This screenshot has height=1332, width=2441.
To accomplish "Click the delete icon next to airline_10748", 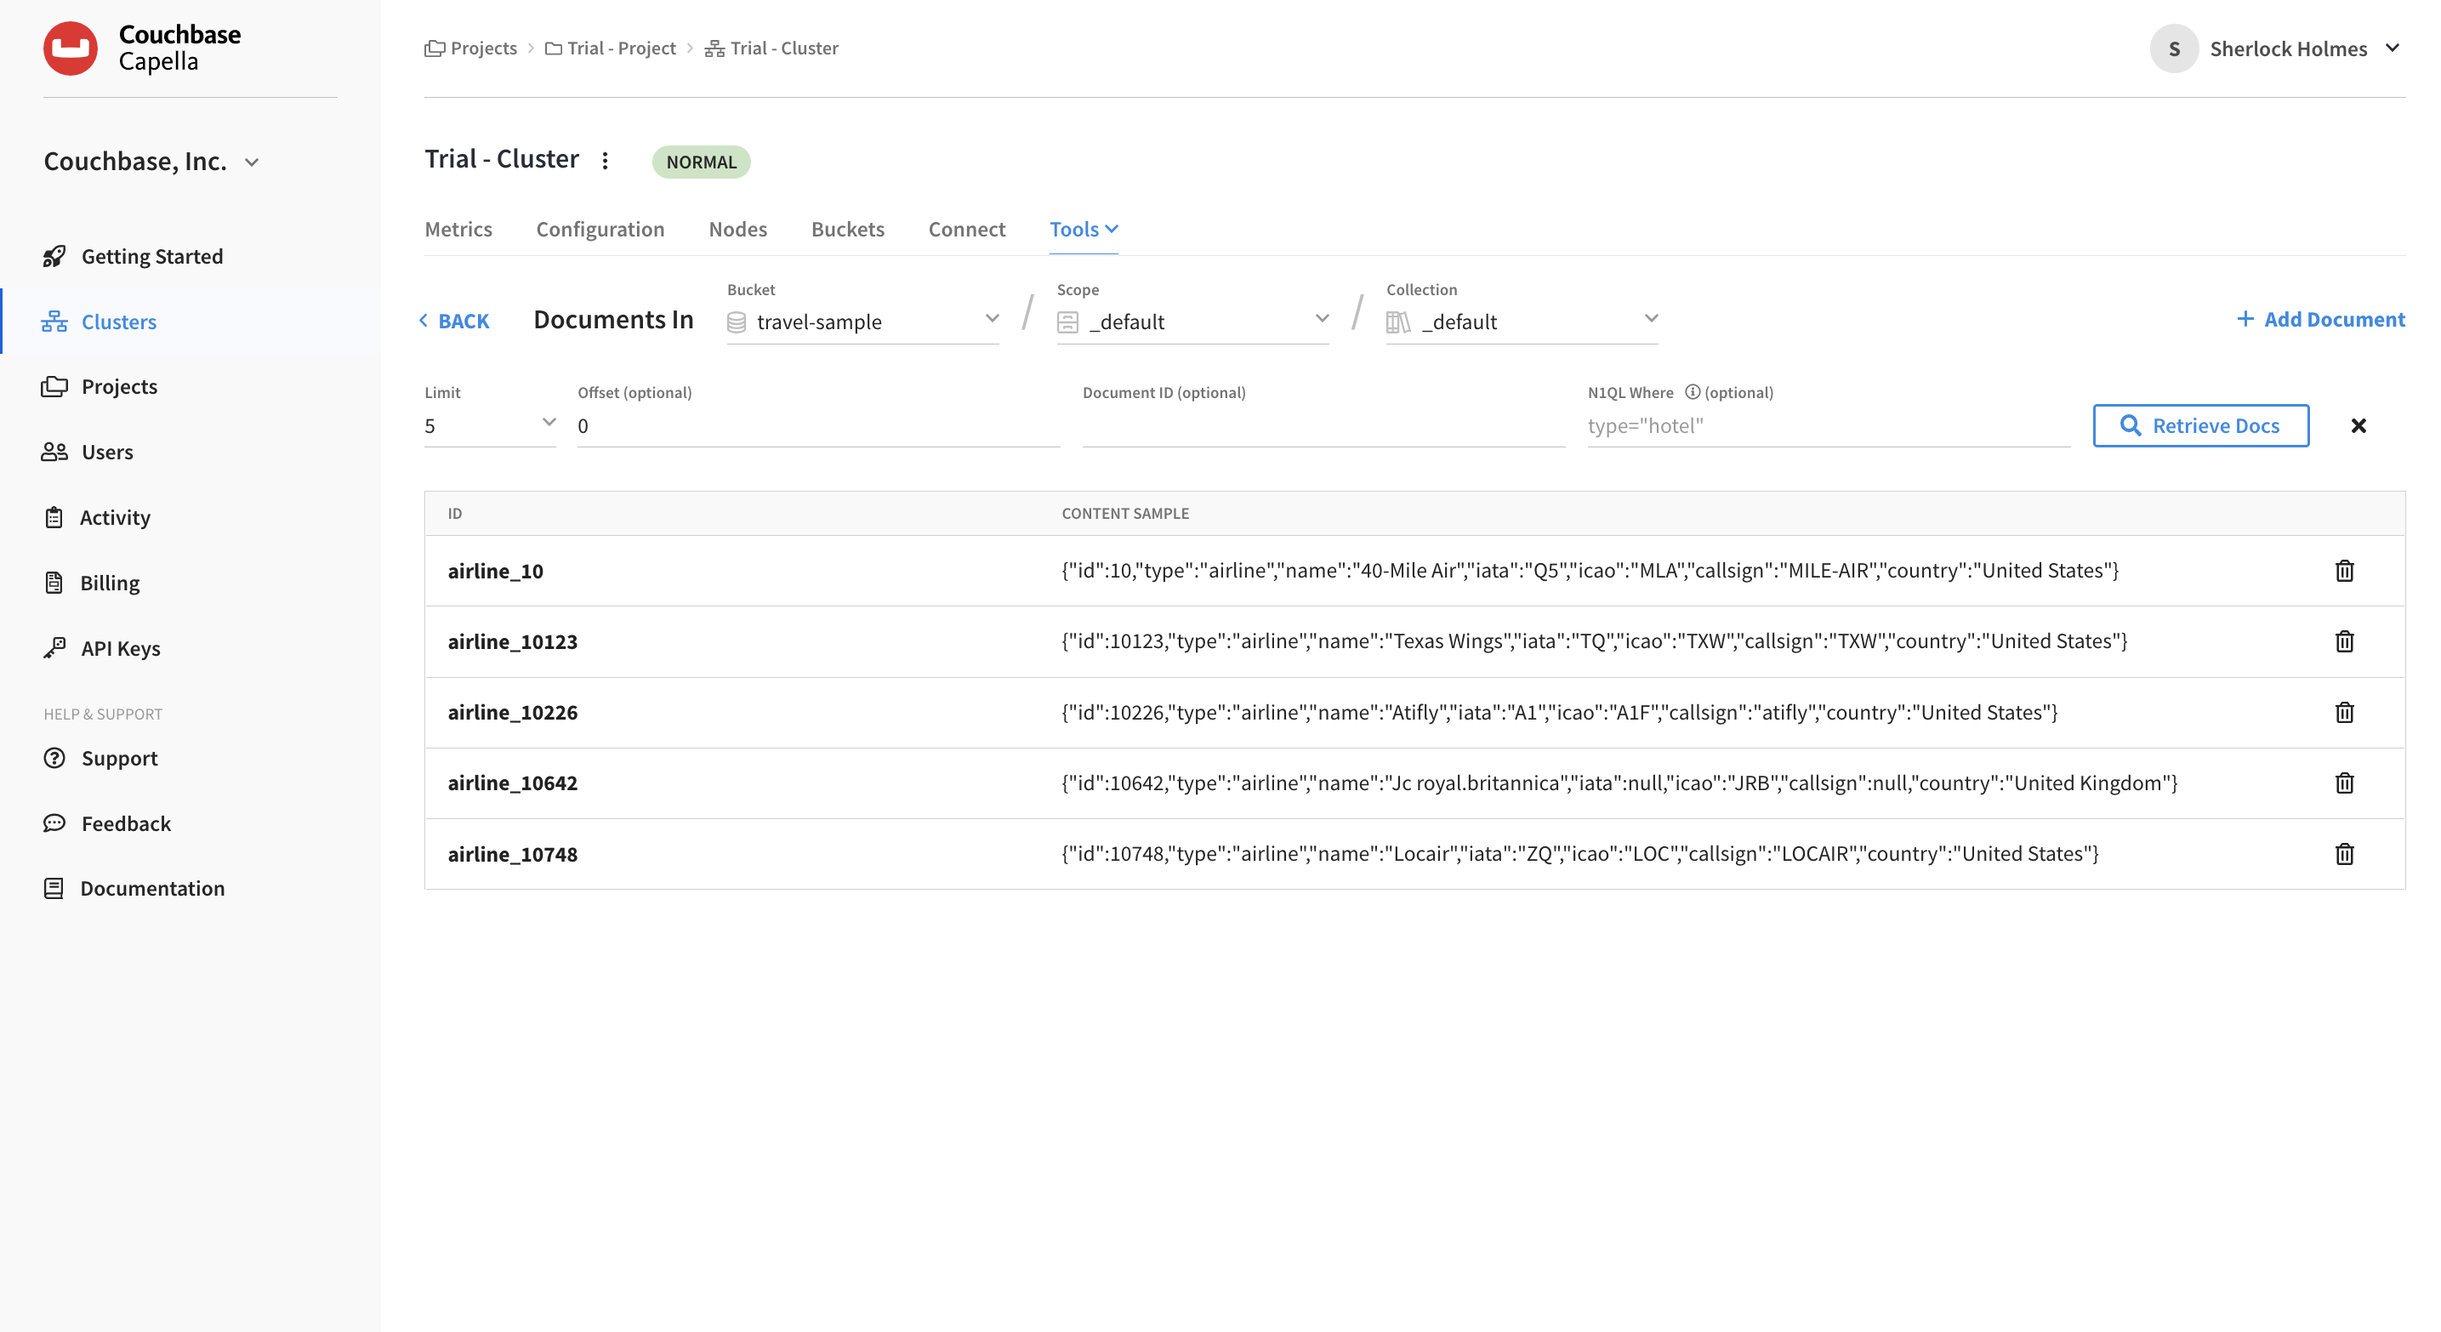I will pyautogui.click(x=2344, y=854).
